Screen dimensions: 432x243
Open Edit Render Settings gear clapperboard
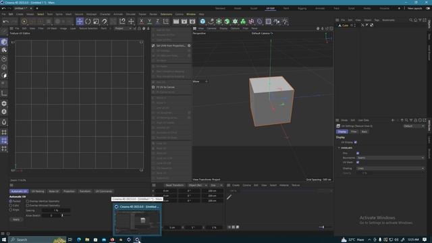[x=192, y=21]
